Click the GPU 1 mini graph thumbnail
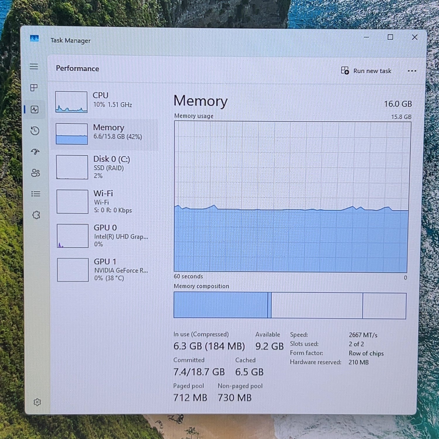439x439 pixels. click(x=73, y=270)
